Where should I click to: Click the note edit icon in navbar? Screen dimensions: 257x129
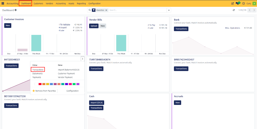[232, 4]
